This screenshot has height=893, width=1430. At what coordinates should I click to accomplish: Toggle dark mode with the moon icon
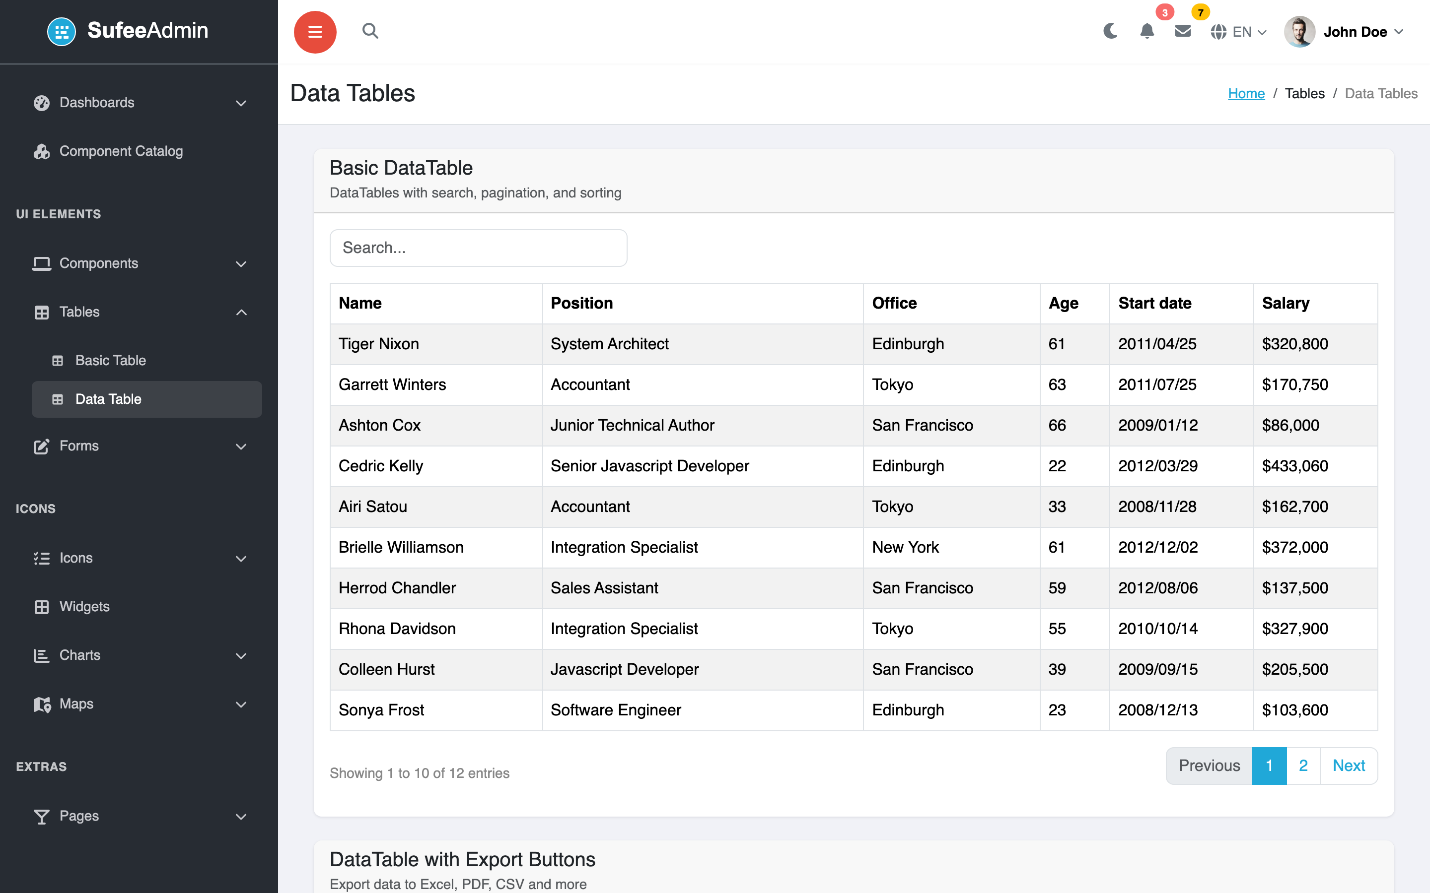pyautogui.click(x=1110, y=31)
